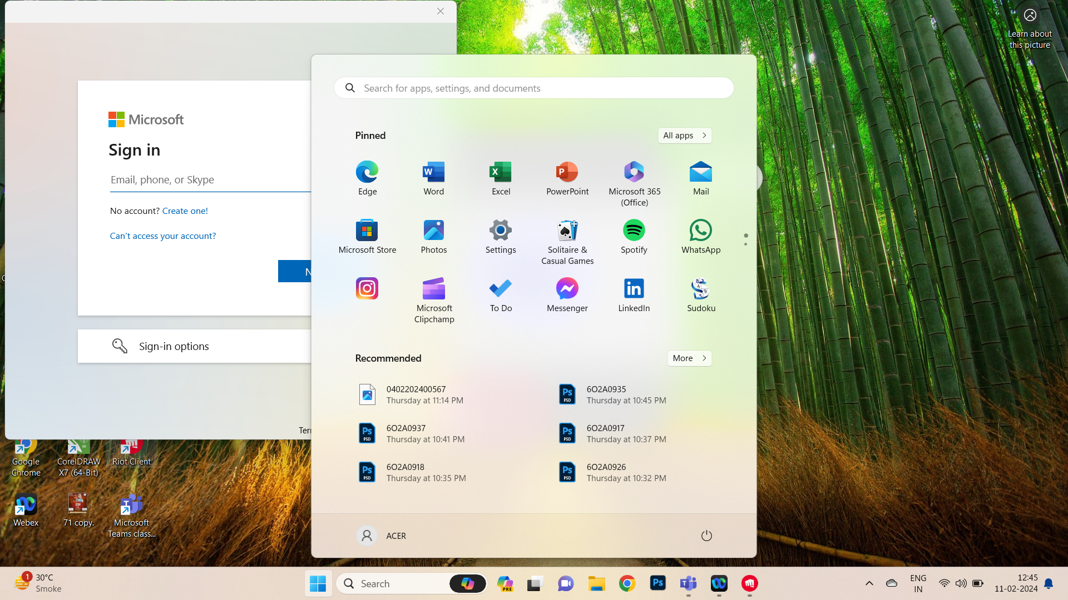1068x600 pixels.
Task: Launch Microsoft Clipchamp
Action: [434, 300]
